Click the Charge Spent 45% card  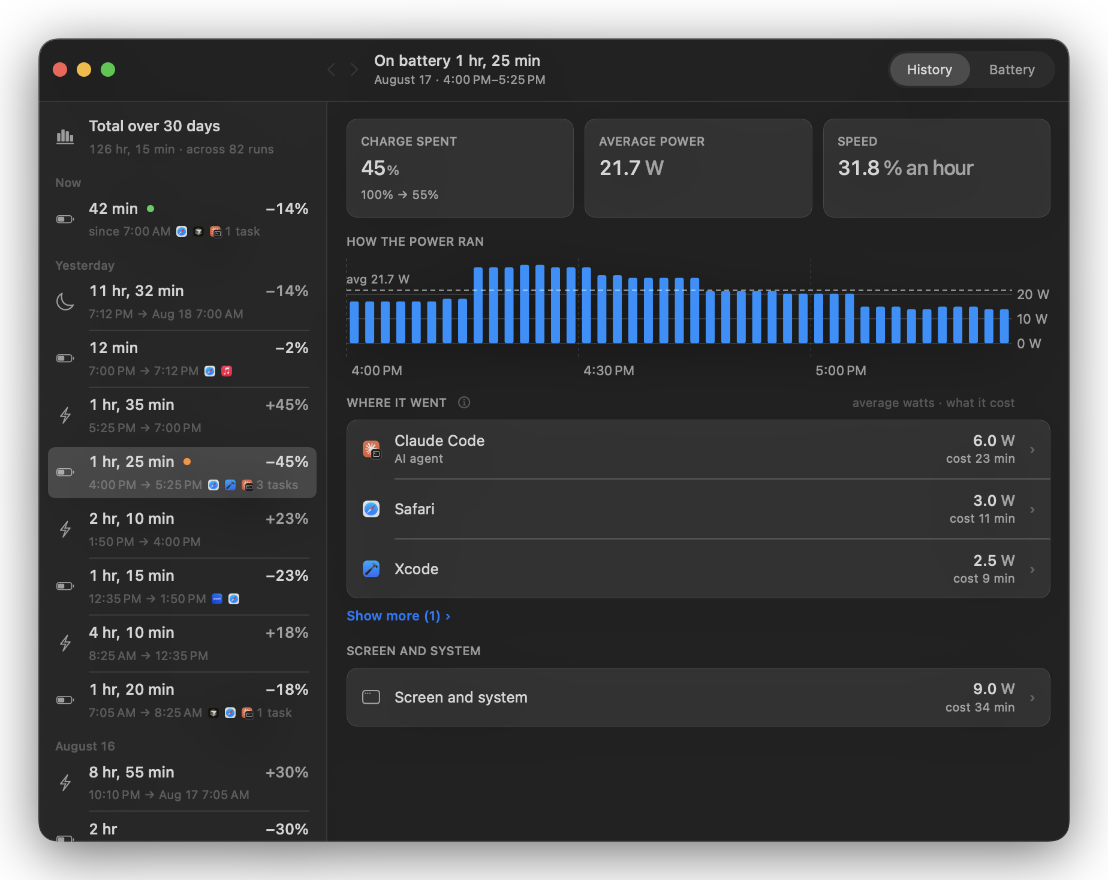point(460,168)
